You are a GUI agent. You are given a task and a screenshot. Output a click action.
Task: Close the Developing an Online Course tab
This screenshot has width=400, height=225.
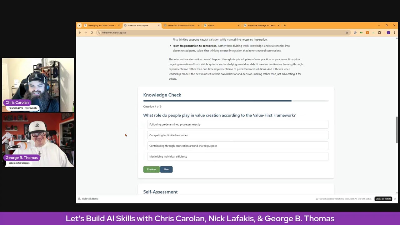(119, 25)
